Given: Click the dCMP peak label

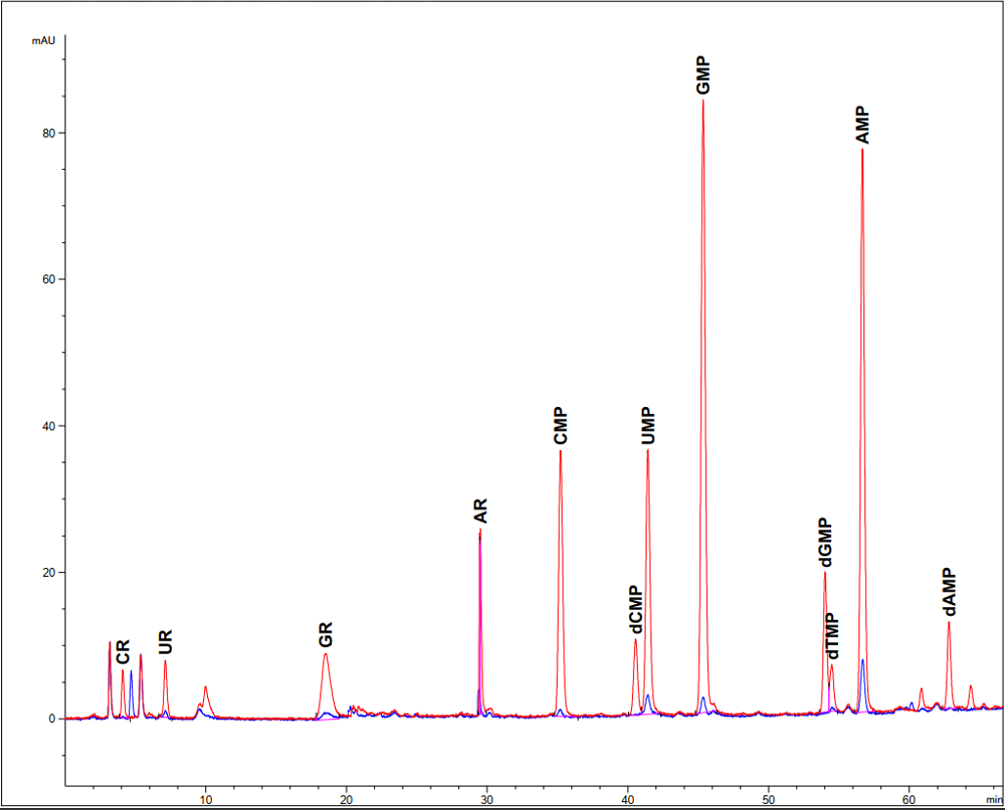Looking at the screenshot, I should click(635, 610).
